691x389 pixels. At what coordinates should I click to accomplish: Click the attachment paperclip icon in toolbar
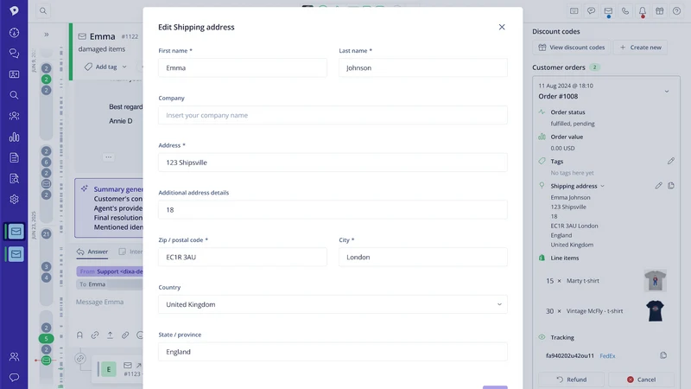click(125, 335)
